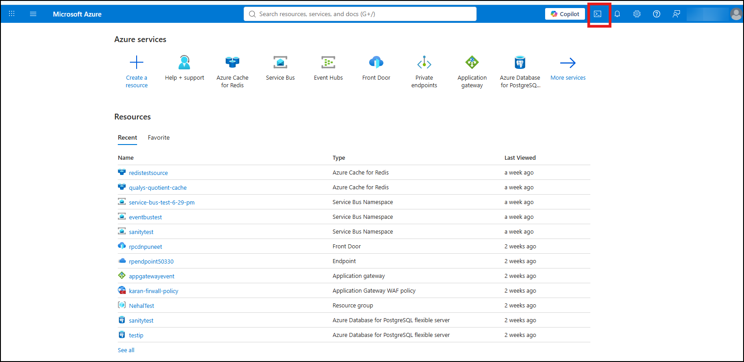Click the Copilot button
Screen dimensions: 744x362
click(x=565, y=14)
